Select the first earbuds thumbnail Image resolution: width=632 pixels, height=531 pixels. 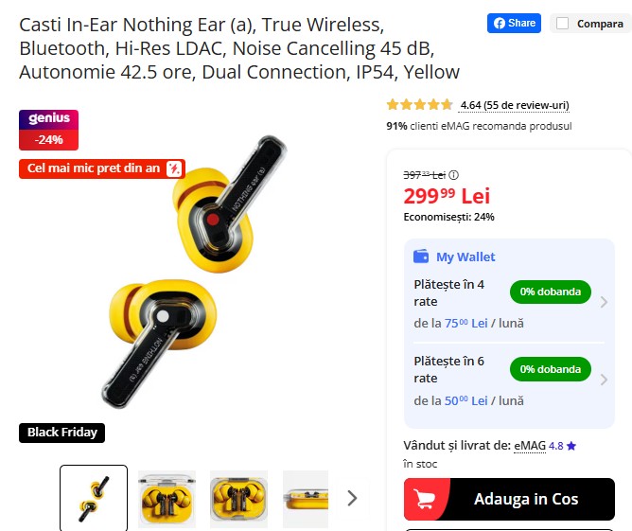(94, 498)
